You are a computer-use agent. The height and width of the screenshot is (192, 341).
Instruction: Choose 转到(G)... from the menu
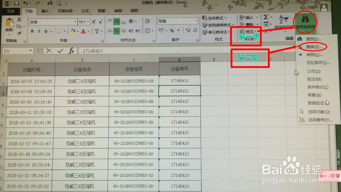[314, 55]
